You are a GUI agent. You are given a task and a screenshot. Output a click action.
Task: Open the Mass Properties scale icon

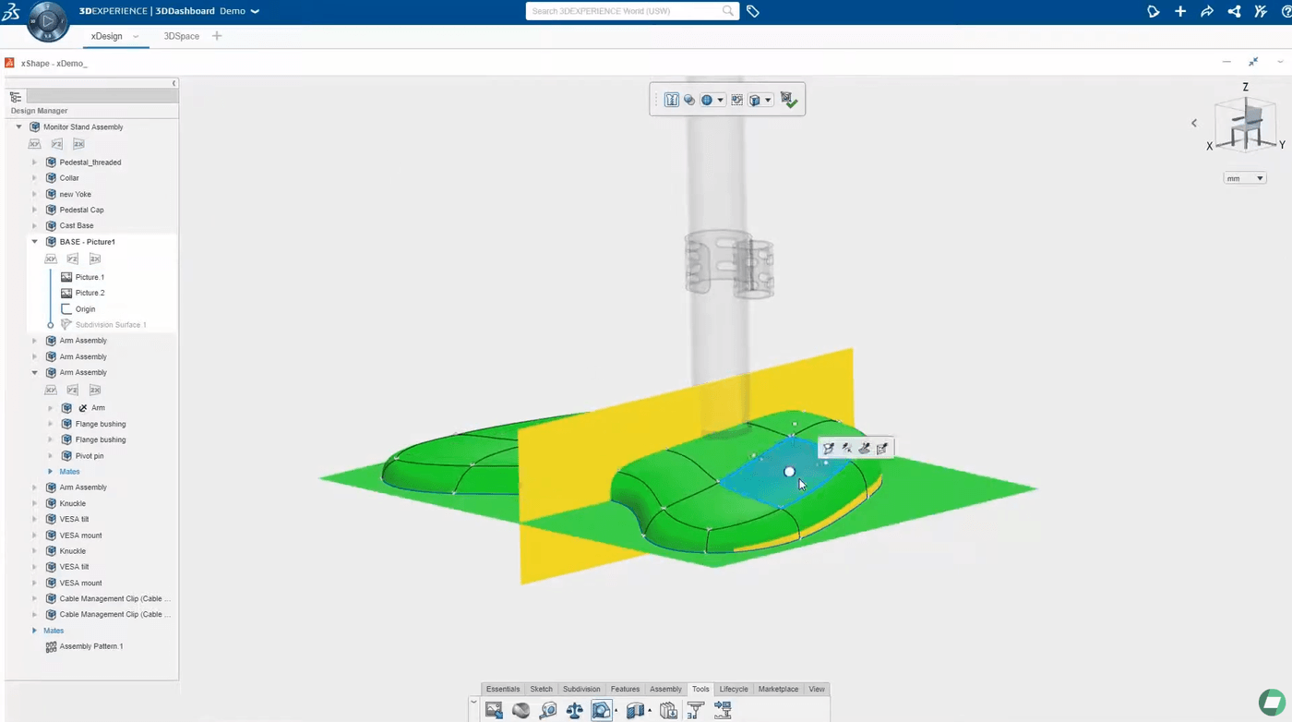point(576,710)
